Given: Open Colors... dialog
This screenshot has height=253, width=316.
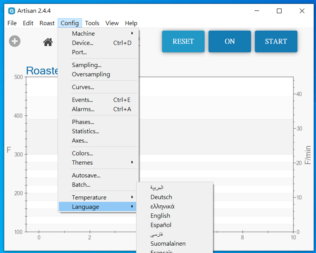Looking at the screenshot, I should (x=98, y=153).
